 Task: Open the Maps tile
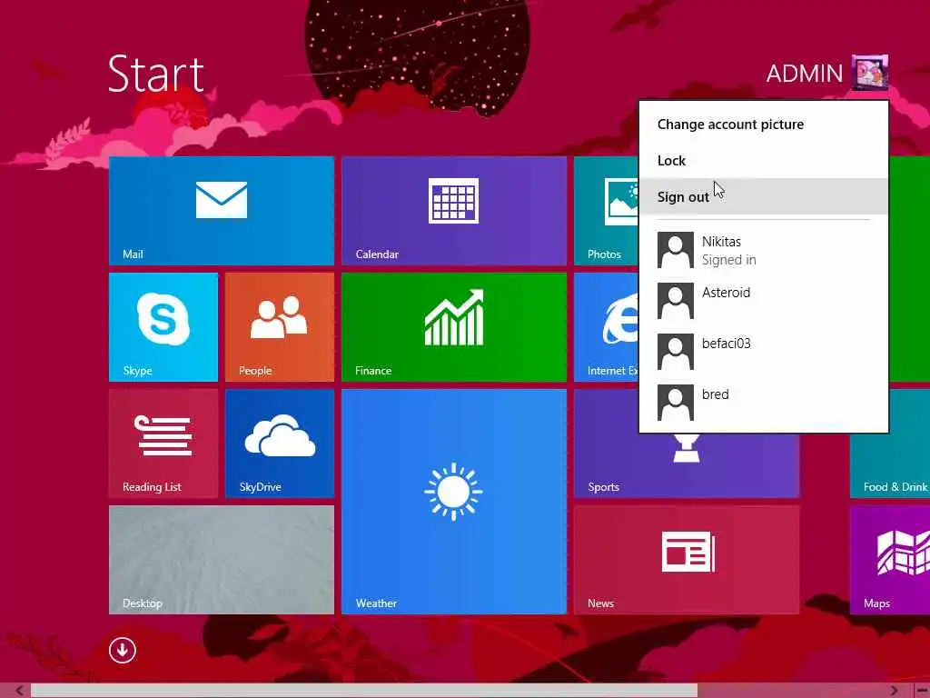coord(890,560)
